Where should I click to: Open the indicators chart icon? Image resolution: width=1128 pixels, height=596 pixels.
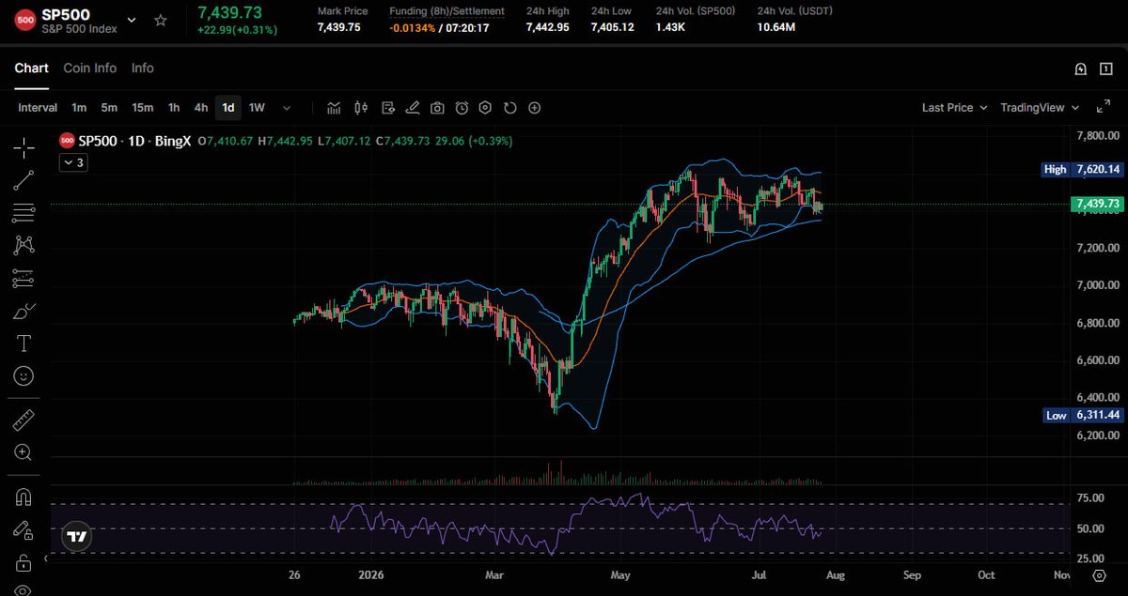pyautogui.click(x=335, y=108)
